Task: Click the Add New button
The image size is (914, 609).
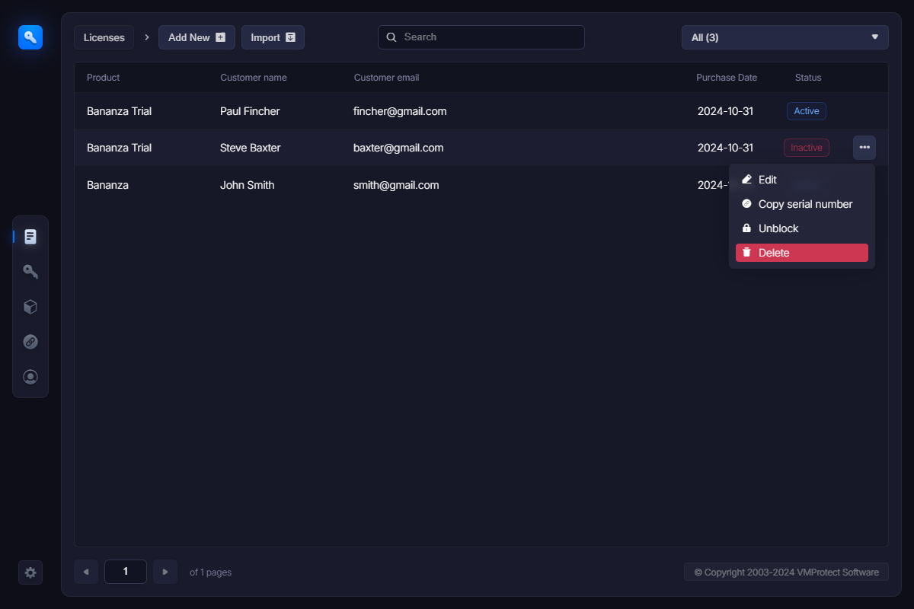Action: coord(197,37)
